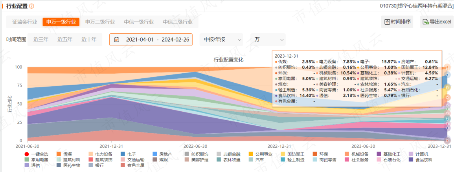
Task: Expand the 中报/年报 dropdown
Action: coord(221,40)
